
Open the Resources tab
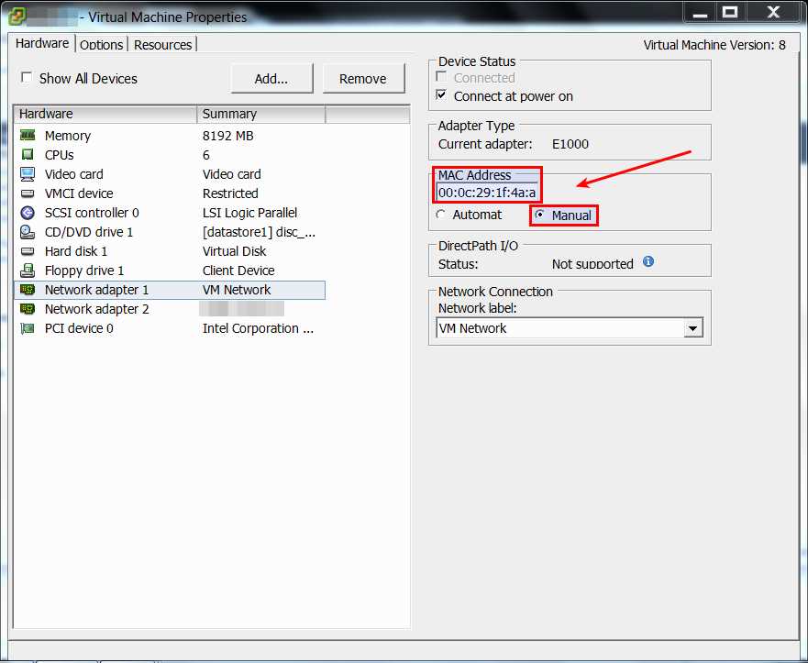pos(162,44)
